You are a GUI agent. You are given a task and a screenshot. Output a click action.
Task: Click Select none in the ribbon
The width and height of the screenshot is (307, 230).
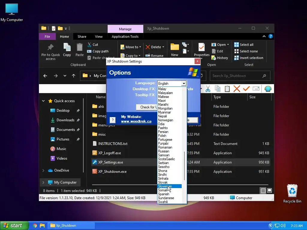coord(246,51)
